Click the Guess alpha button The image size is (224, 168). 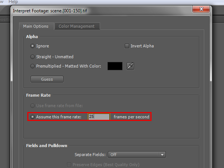coord(47,79)
